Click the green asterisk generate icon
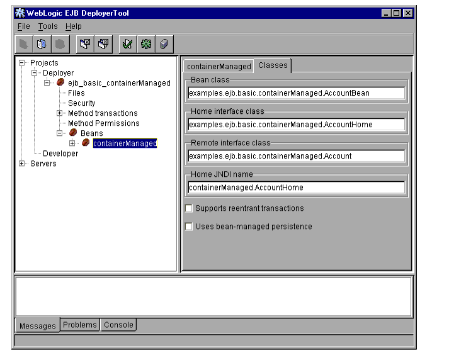Viewport: 449px width, 353px height. (x=146, y=44)
